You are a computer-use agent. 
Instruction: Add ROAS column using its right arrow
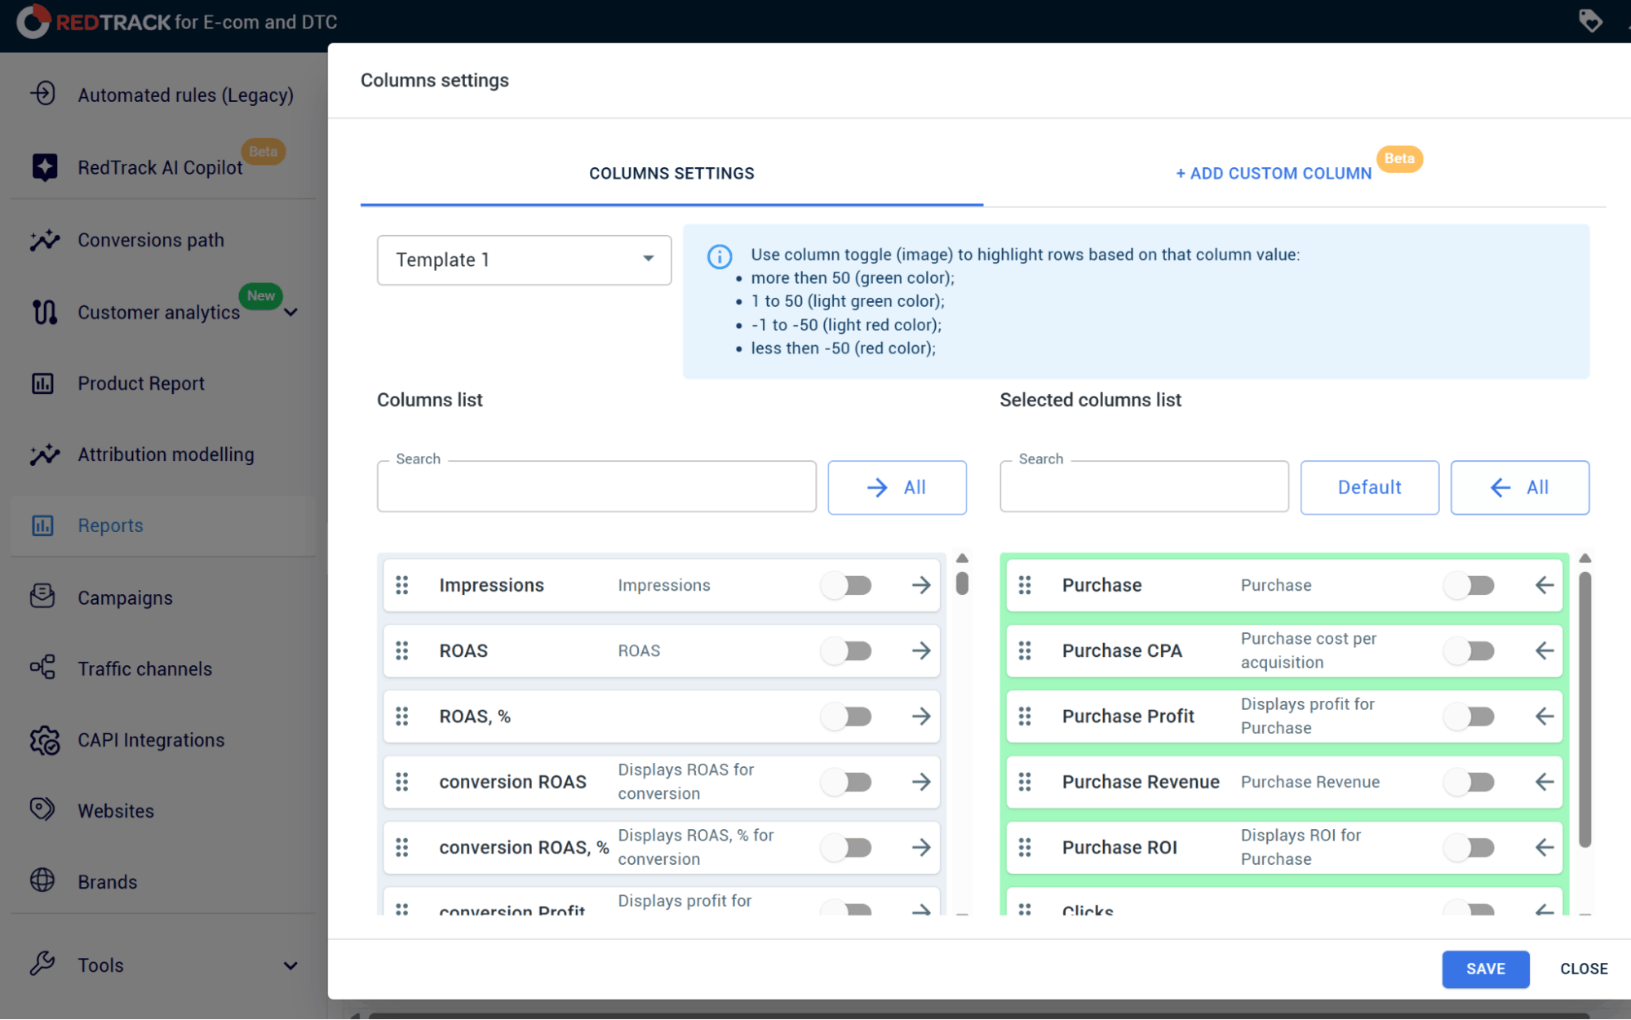[x=921, y=650]
